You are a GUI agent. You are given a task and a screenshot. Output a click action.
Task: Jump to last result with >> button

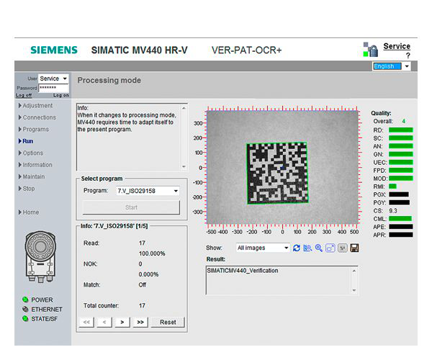tap(140, 322)
